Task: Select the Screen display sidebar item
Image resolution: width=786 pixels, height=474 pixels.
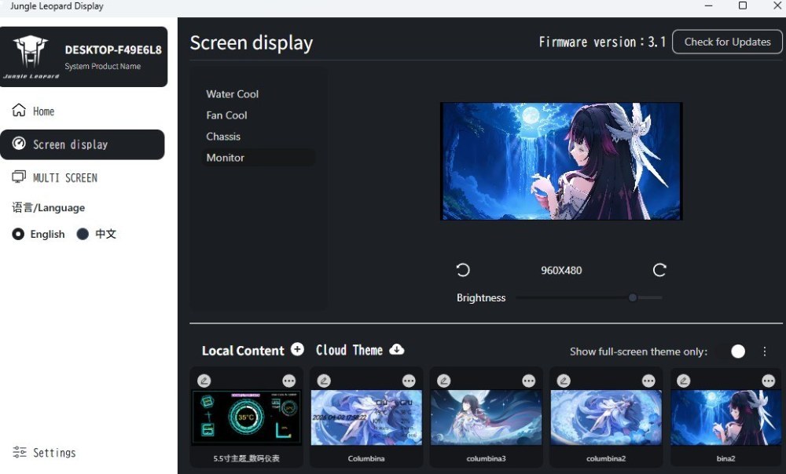Action: (x=83, y=144)
